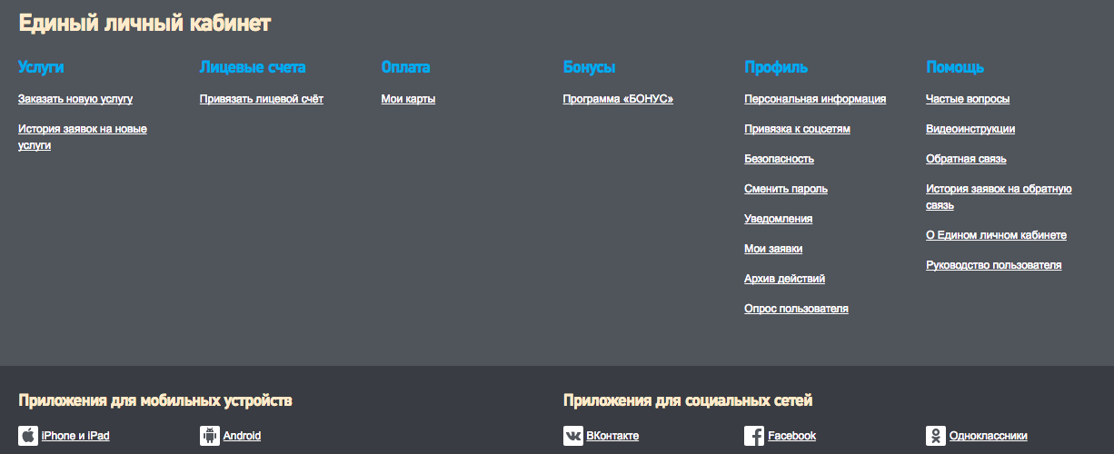Open the Facebook text link
This screenshot has width=1114, height=454.
(792, 436)
